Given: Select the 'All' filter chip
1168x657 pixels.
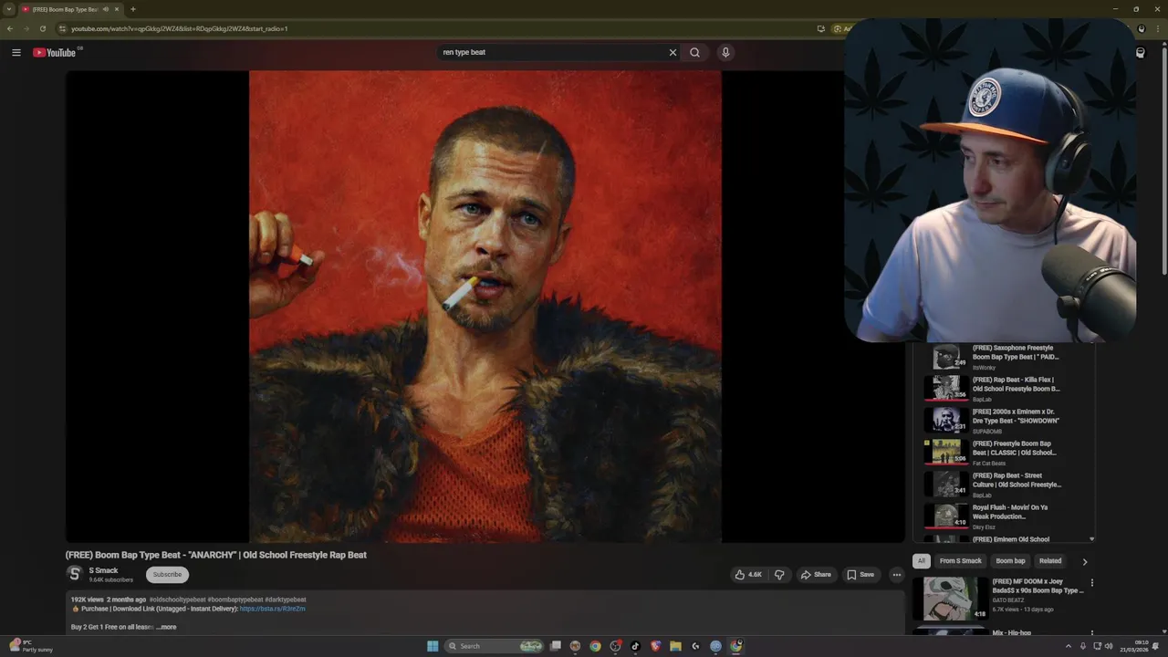Looking at the screenshot, I should pyautogui.click(x=922, y=561).
